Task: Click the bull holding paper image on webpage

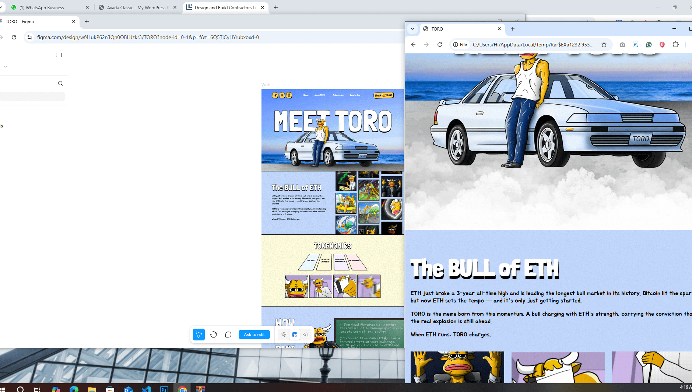Action: coord(558,367)
